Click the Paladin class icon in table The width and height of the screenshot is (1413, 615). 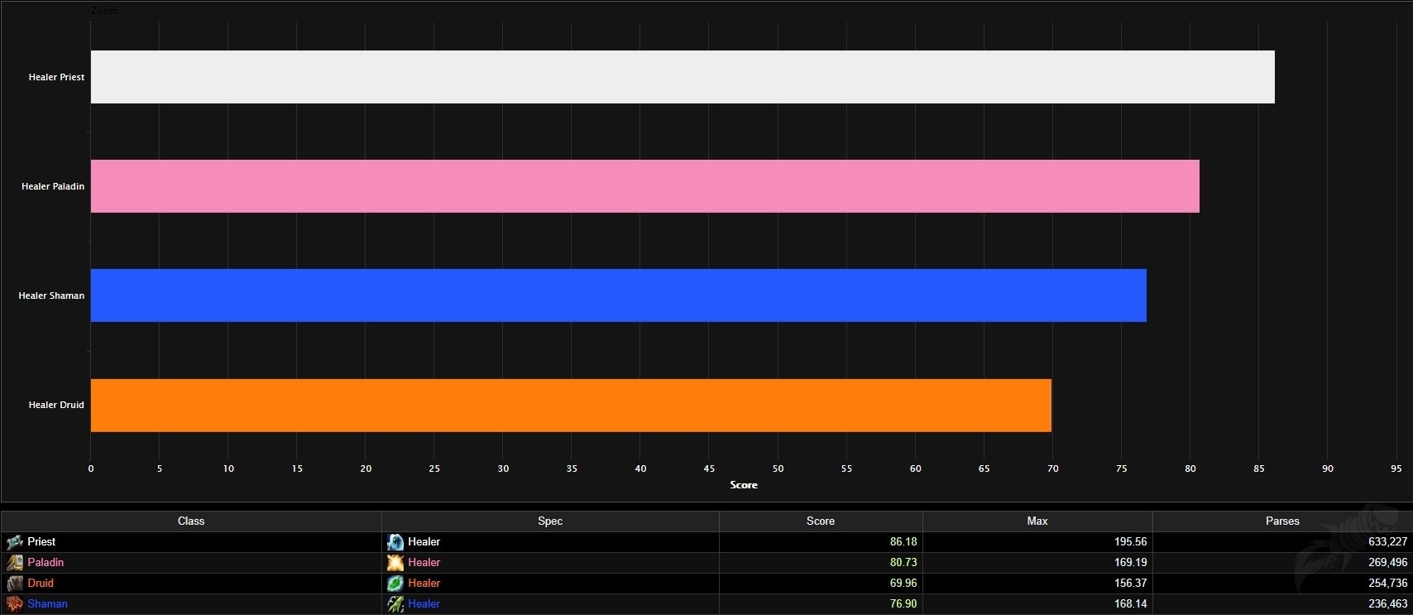coord(15,563)
